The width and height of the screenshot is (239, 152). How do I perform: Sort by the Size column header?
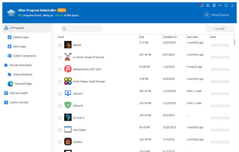(x=142, y=37)
